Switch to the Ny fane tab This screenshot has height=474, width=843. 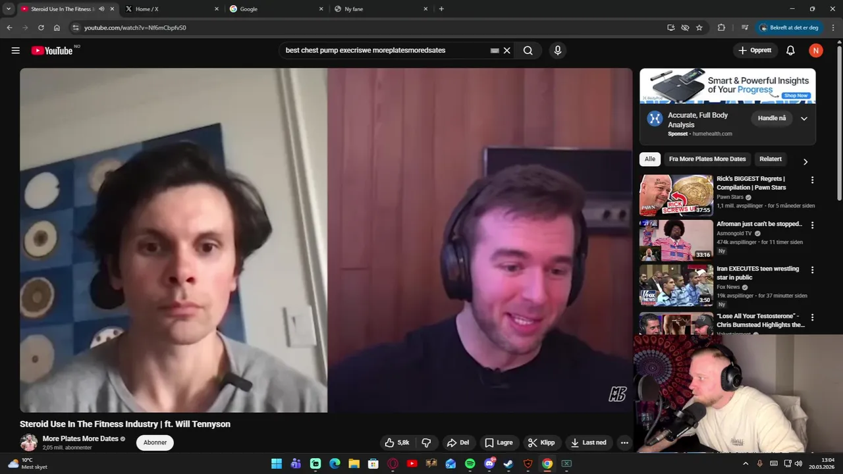[x=380, y=9]
